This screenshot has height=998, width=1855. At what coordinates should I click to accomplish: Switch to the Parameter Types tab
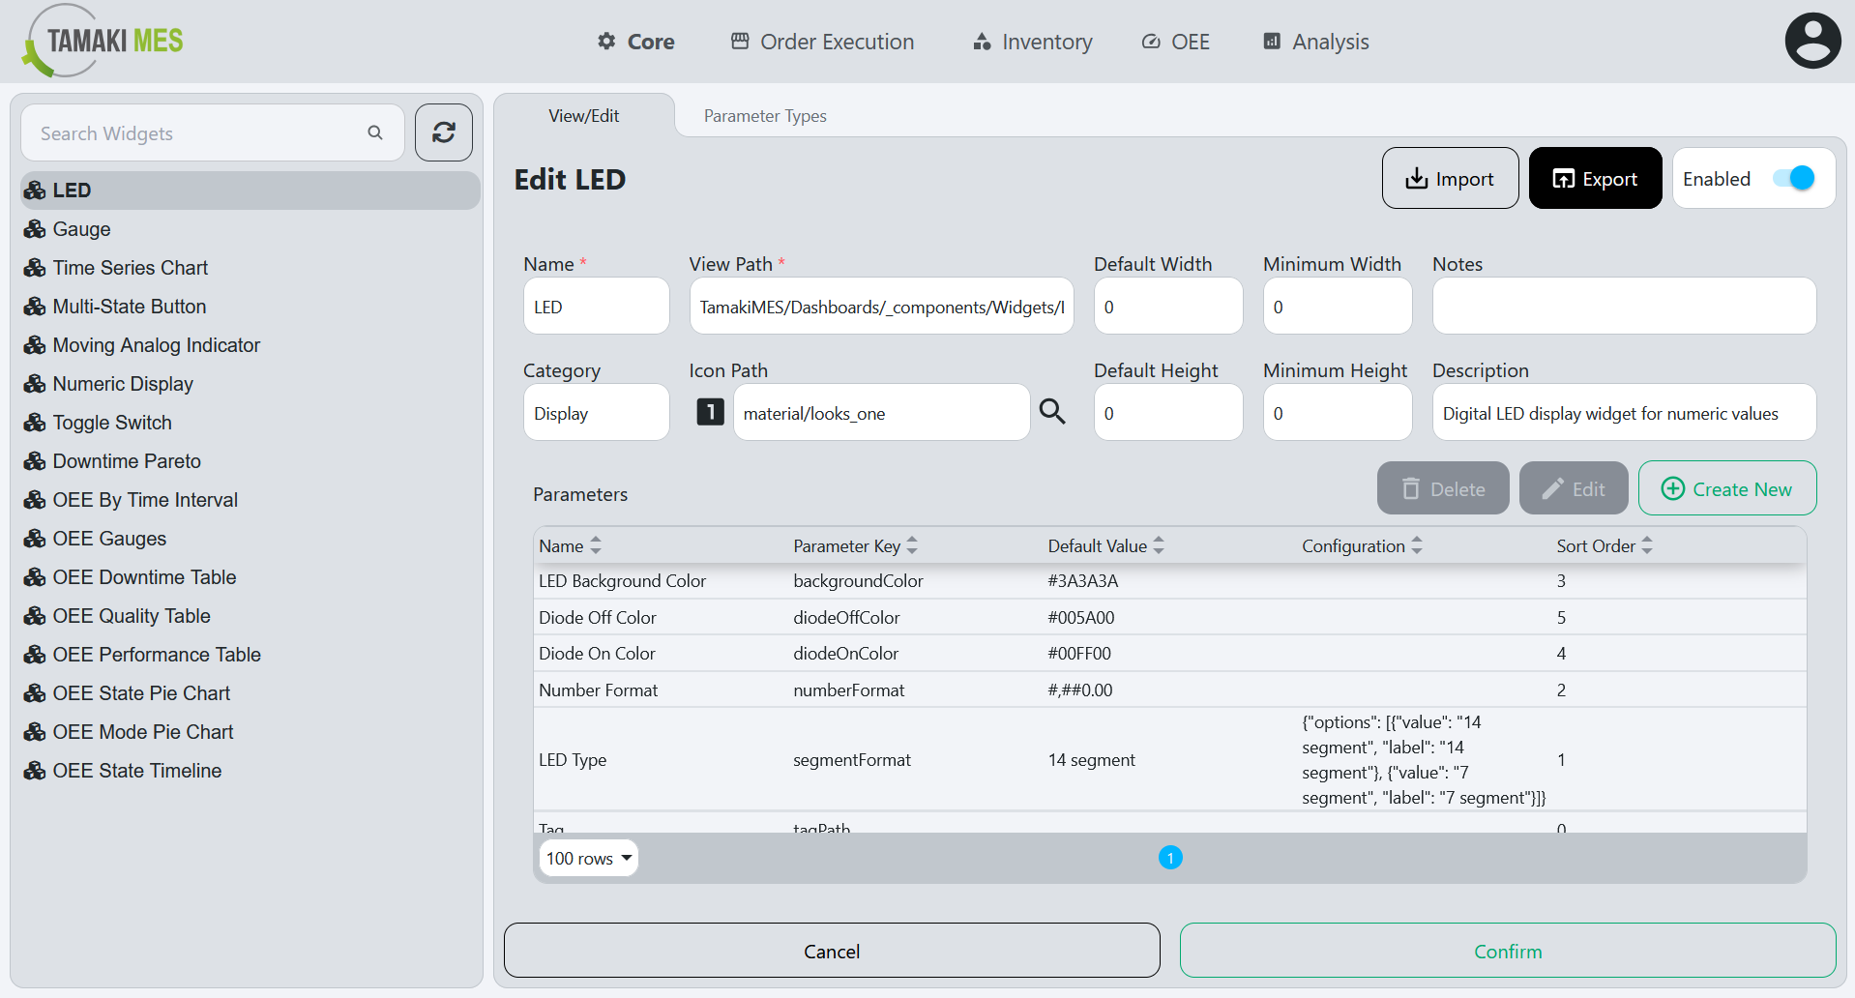coord(764,116)
